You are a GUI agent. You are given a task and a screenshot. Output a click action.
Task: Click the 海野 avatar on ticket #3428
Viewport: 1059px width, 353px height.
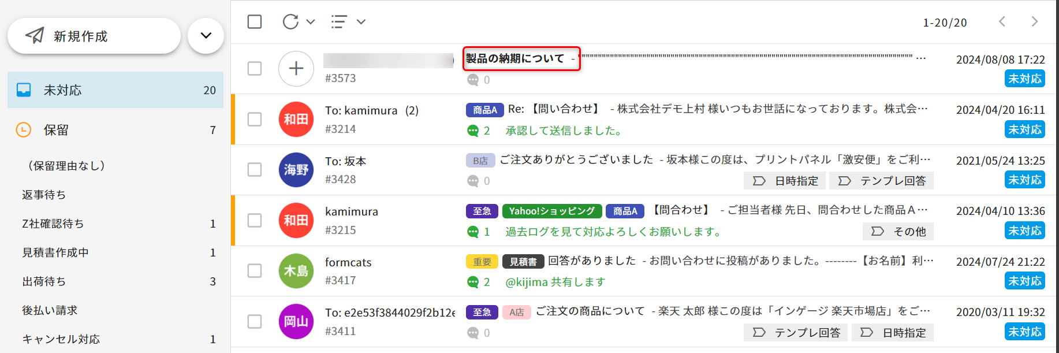coord(296,170)
